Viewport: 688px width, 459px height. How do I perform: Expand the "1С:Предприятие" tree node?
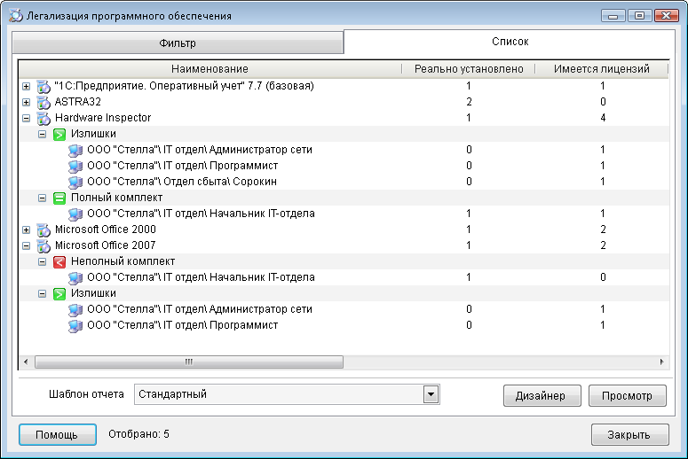point(27,86)
